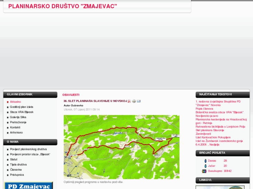Open the Arhivirano menu item

pyautogui.click(x=16, y=132)
